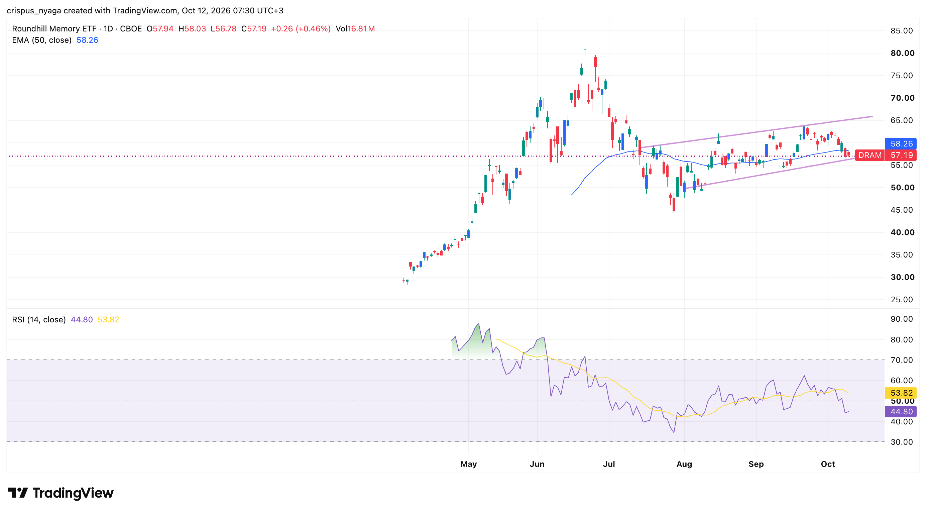Click the Sep label on the time axis
926x513 pixels.
click(756, 464)
